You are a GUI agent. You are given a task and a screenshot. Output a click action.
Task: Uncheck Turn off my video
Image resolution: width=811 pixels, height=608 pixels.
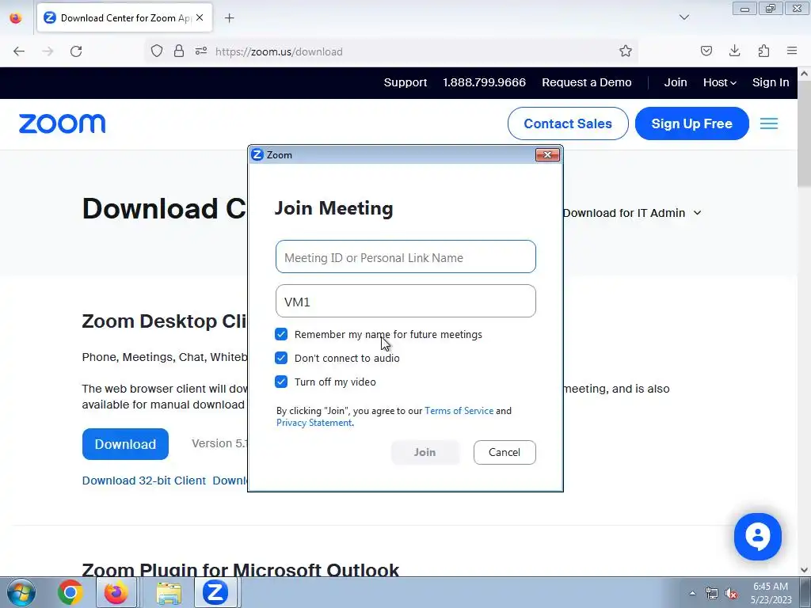281,382
